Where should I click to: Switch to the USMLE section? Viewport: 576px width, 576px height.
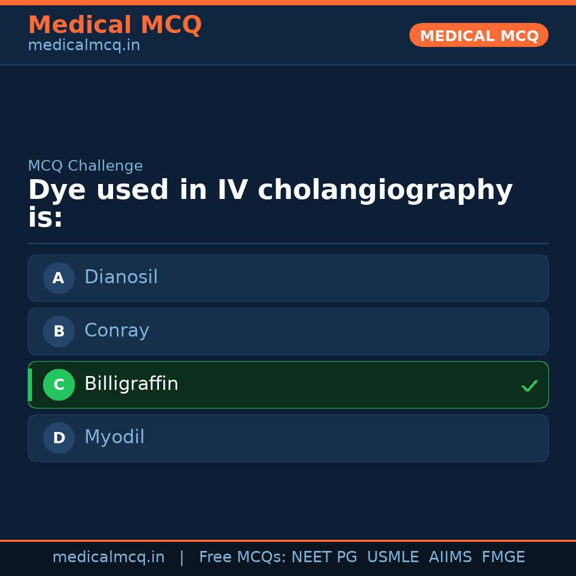[x=393, y=557]
